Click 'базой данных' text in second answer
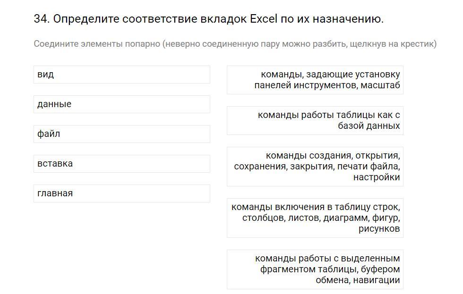 [369, 126]
